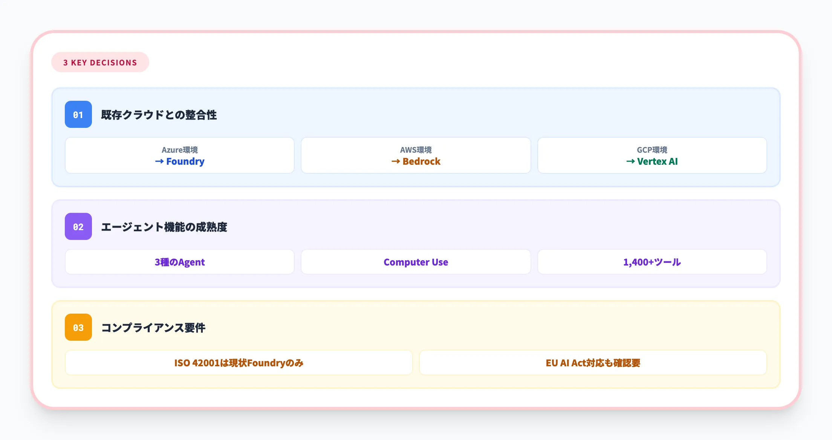Click the orange 03 number badge

click(x=78, y=328)
